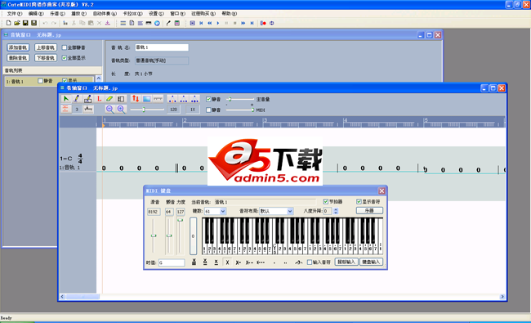Toggle the 节拍器 checkbox in MIDI keyboard
Viewport: 531px width, 323px height.
pos(326,202)
